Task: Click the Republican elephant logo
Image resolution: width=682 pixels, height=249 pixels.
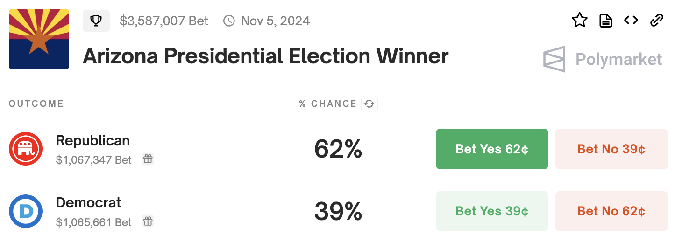Action: 26,149
